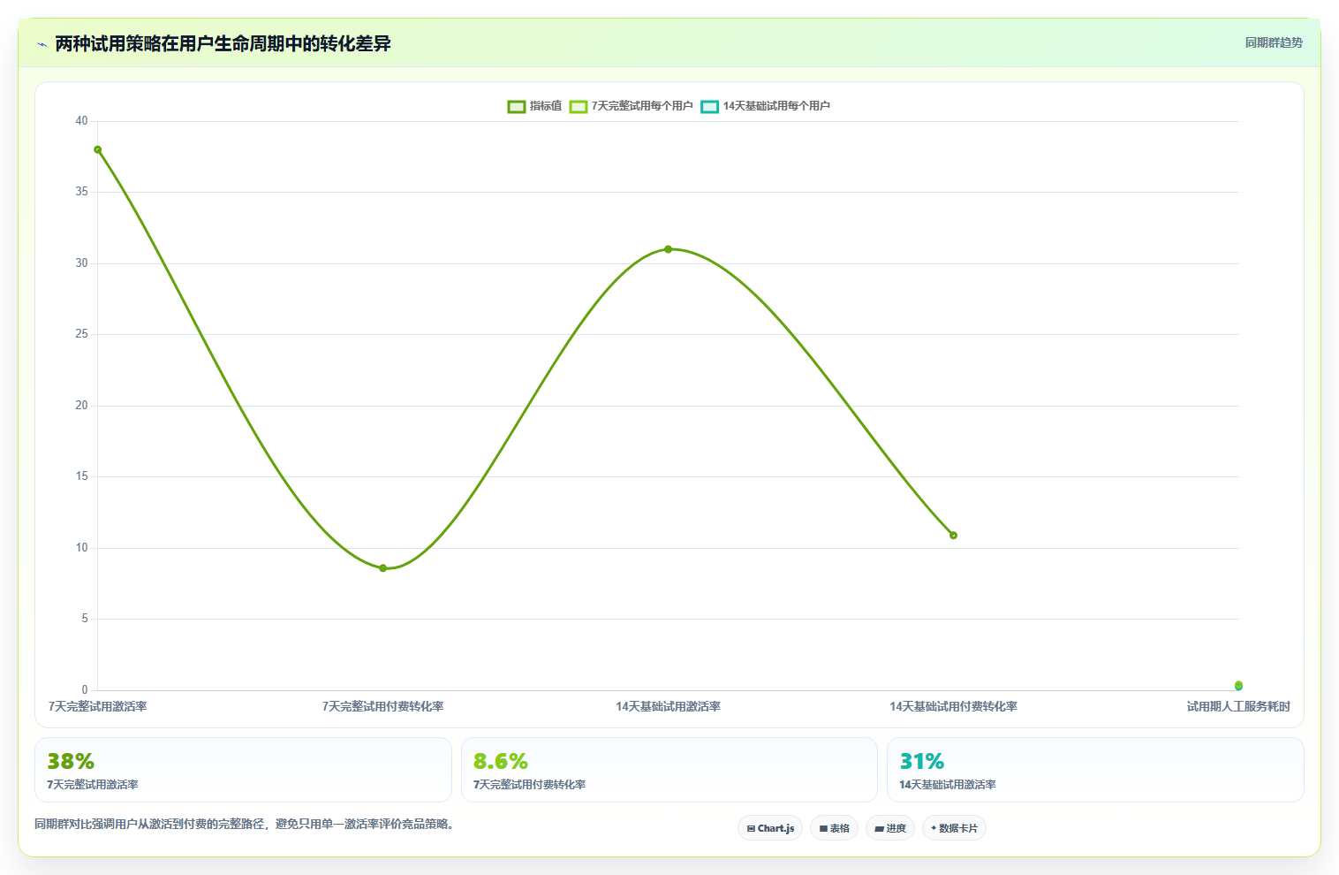The height and width of the screenshot is (875, 1339).
Task: Click the 14天基础试用激活率 axis label
Action: tap(668, 706)
